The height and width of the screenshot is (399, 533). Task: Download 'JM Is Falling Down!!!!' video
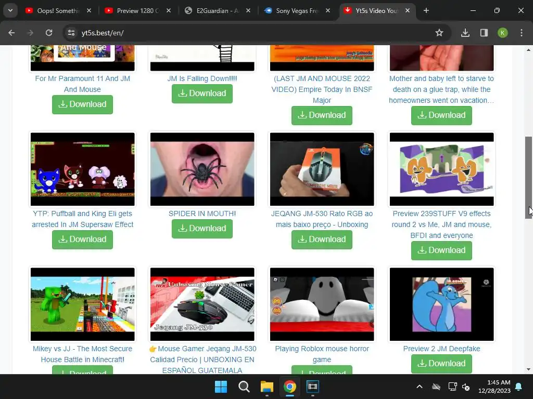[202, 94]
